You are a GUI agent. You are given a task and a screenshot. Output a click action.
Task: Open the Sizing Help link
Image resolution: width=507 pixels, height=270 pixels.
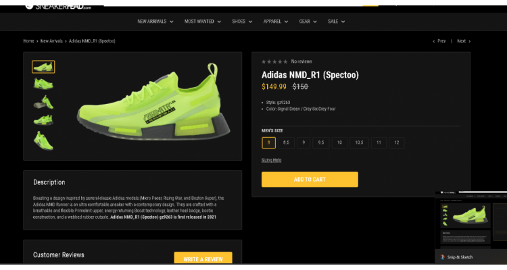click(271, 160)
